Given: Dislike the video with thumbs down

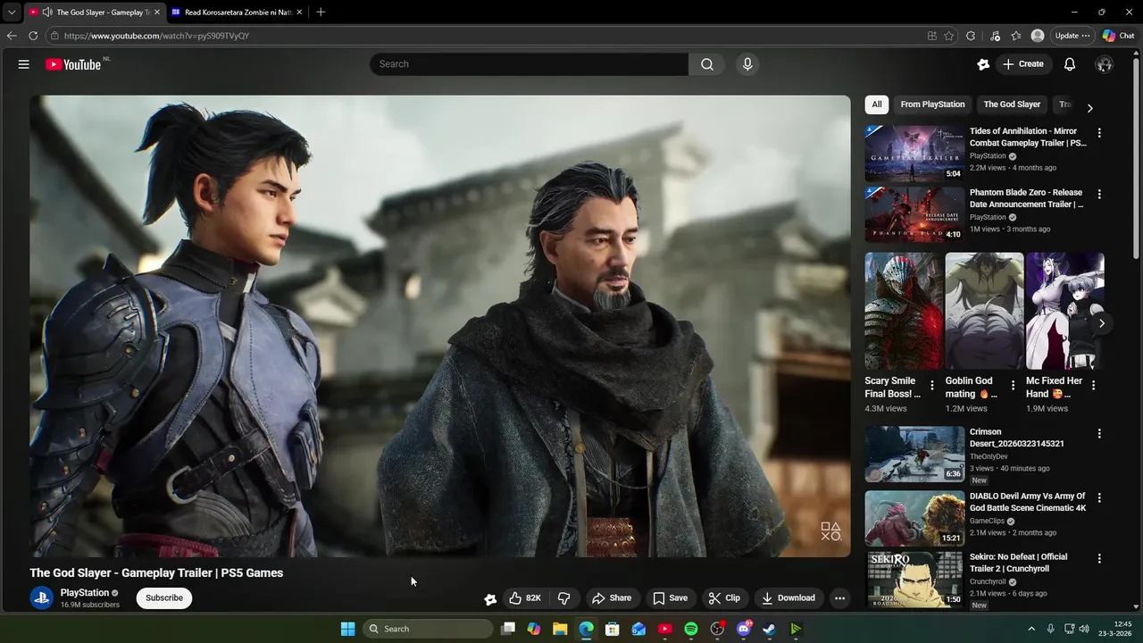Looking at the screenshot, I should click(564, 598).
